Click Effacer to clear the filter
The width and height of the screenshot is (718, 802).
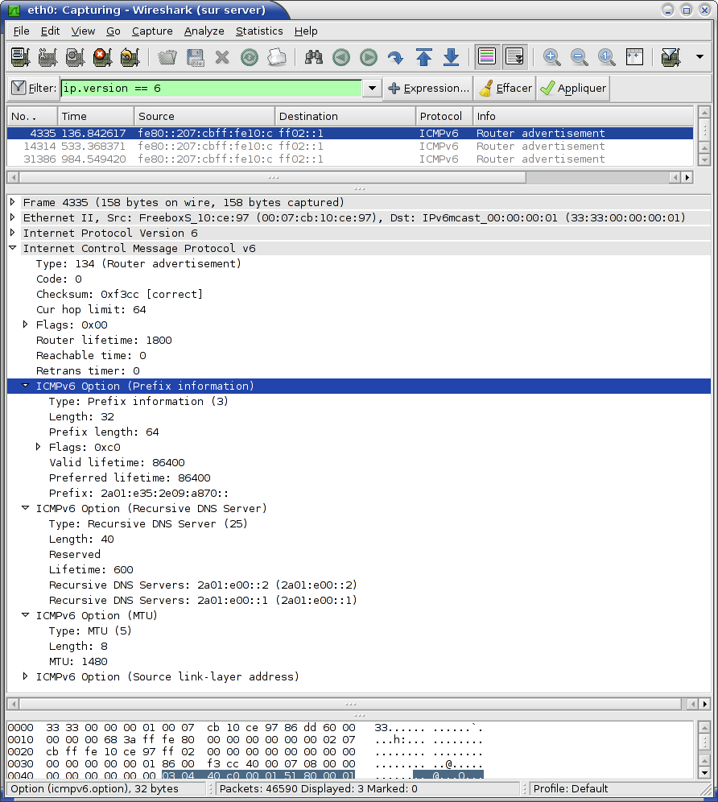[505, 88]
